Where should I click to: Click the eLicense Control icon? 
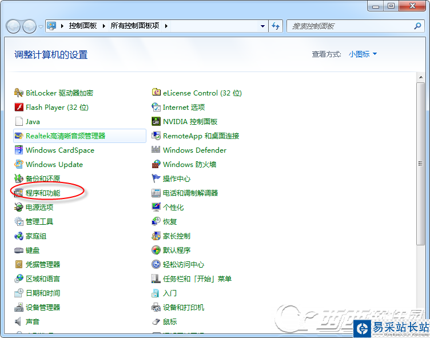[x=156, y=93]
